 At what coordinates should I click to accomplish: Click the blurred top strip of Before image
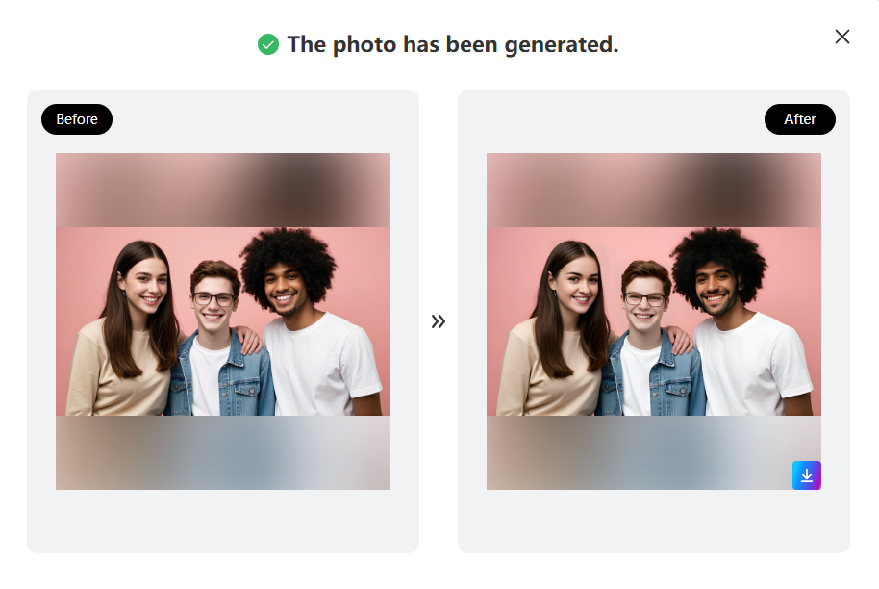pyautogui.click(x=223, y=191)
